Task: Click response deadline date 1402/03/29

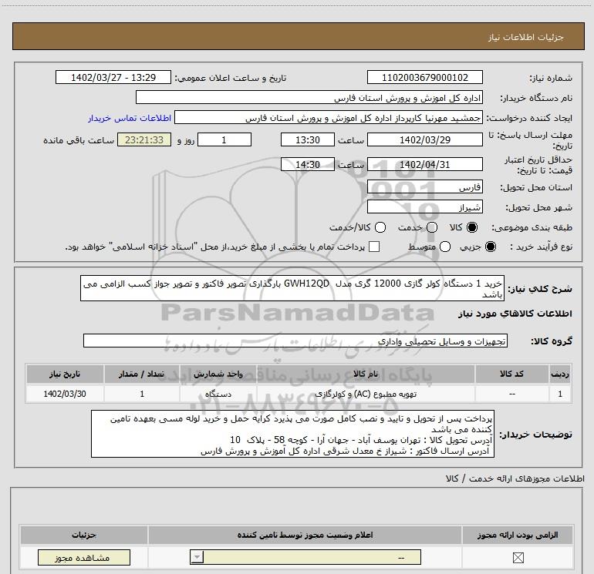Action: tap(424, 139)
